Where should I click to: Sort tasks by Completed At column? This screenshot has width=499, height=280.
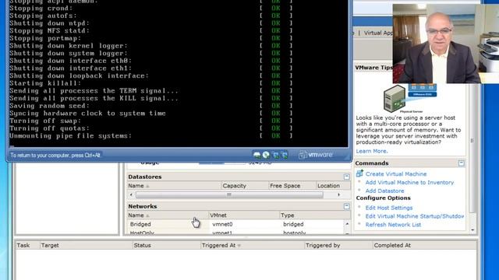(x=424, y=246)
